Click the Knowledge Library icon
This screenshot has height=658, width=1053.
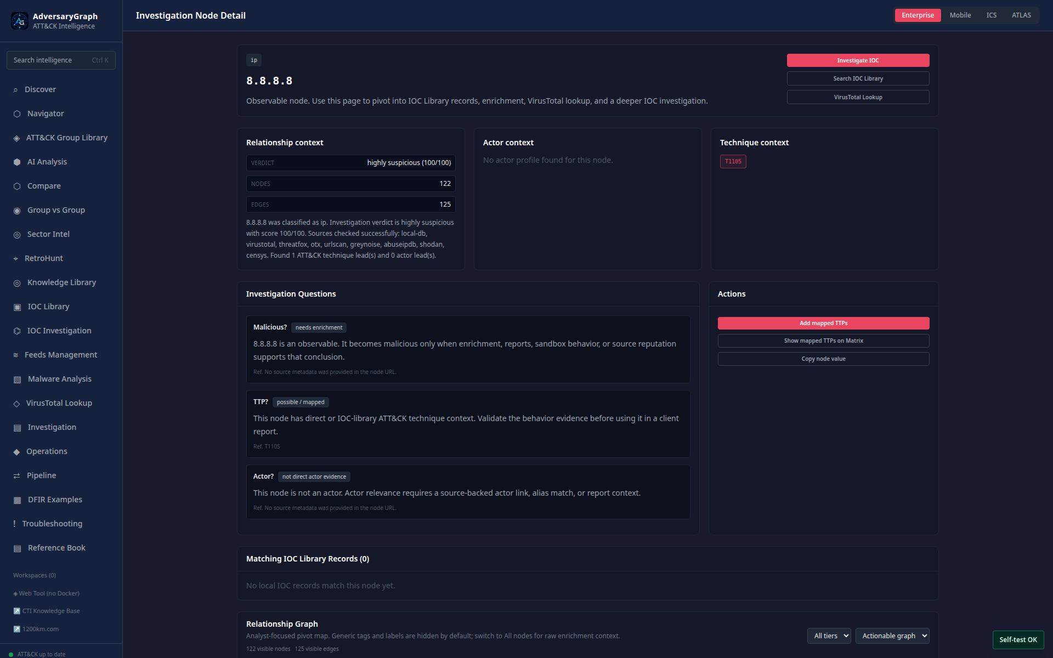(17, 283)
